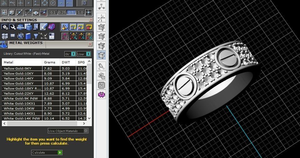Viewport: 300px width, 158px height.
Task: Select the 0.5 nudge value
Action: tap(71, 12)
